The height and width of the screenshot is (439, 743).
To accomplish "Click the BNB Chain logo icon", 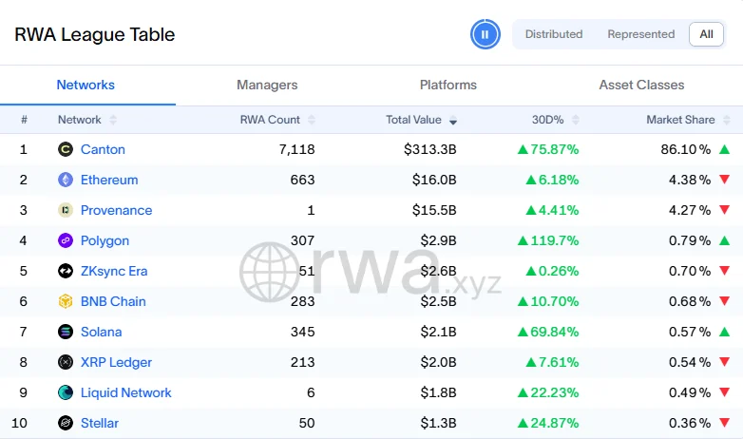I will [x=66, y=301].
